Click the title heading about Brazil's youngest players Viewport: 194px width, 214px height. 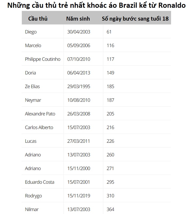click(x=96, y=5)
